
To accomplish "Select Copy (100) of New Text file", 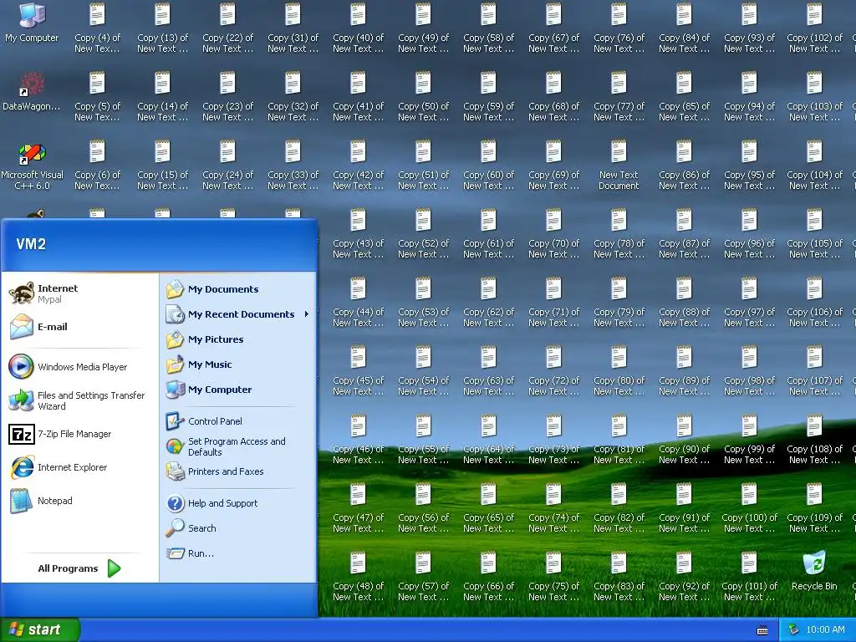I will point(749,507).
